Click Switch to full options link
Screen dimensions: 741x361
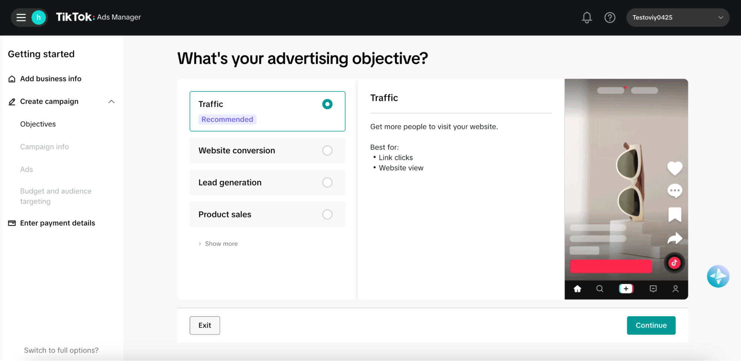(x=61, y=350)
